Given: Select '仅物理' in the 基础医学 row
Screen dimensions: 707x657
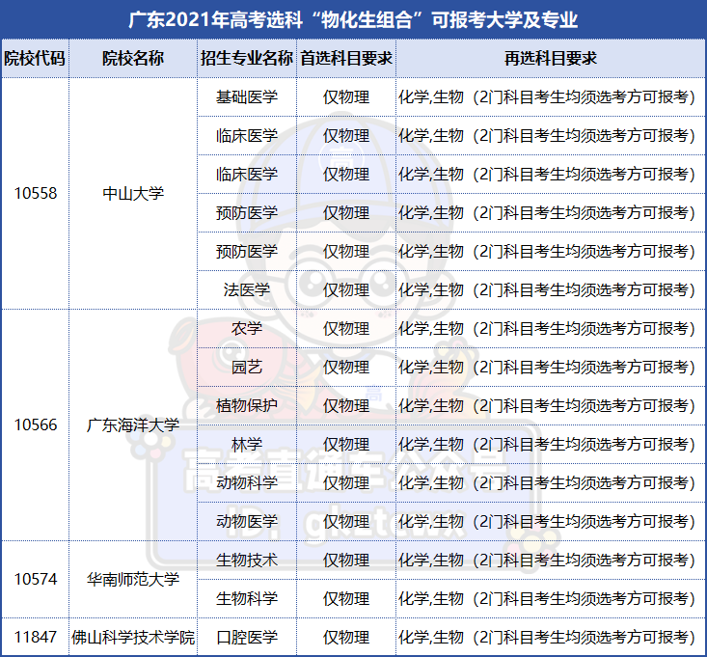Looking at the screenshot, I should tap(346, 96).
